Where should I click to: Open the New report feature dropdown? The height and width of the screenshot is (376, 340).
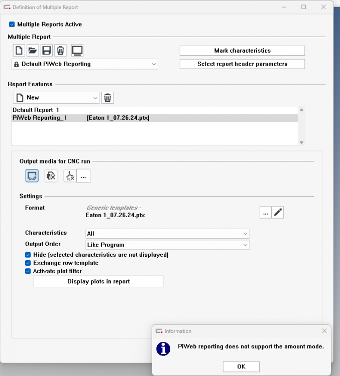(56, 98)
